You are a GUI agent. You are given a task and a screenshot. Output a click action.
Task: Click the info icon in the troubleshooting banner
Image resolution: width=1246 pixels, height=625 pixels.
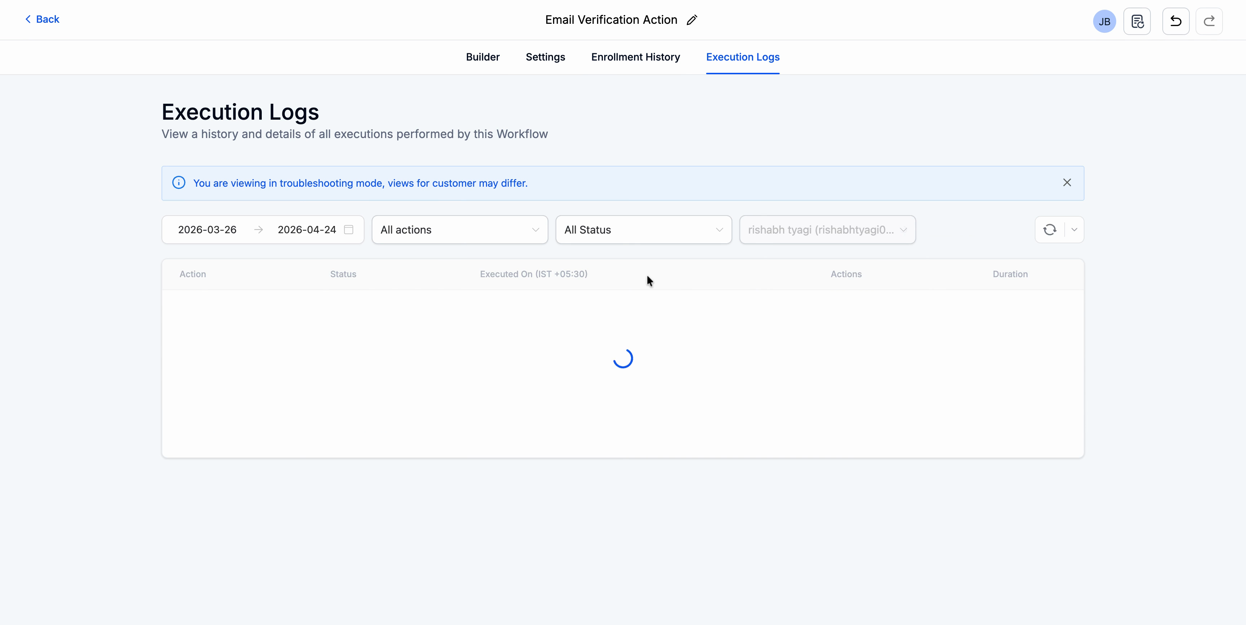pyautogui.click(x=178, y=182)
